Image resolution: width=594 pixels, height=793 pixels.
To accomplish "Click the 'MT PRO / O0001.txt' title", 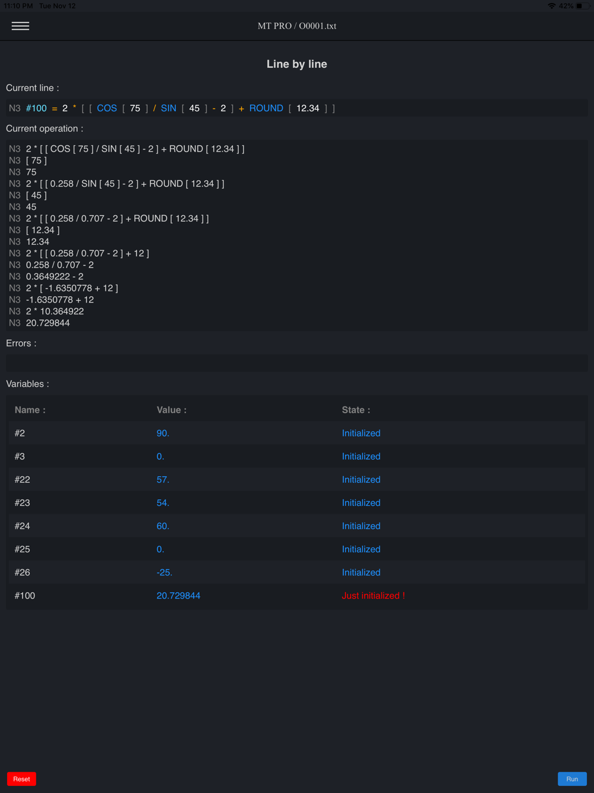I will coord(297,26).
